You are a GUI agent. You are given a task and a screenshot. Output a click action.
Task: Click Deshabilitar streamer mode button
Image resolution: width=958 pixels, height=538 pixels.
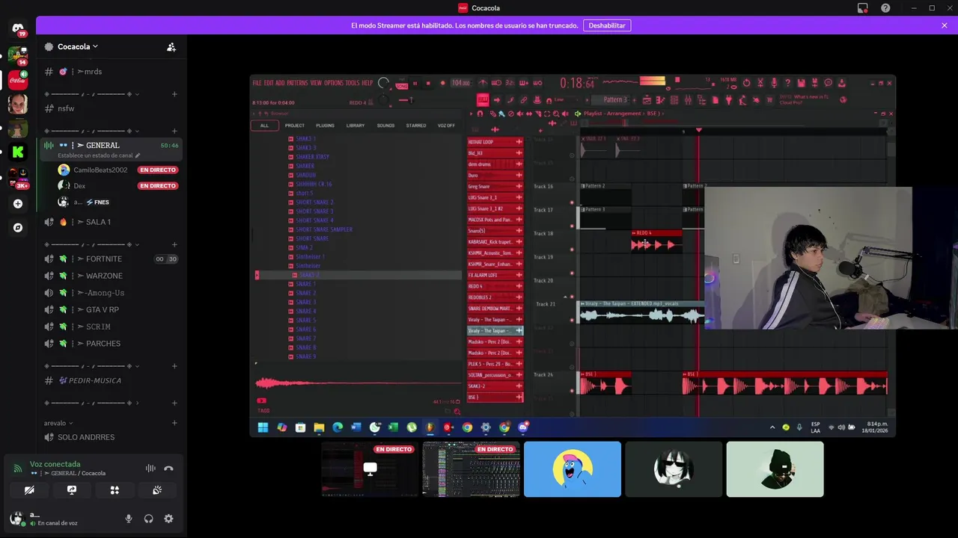tap(607, 25)
